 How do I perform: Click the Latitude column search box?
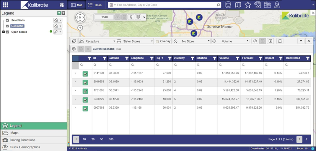pyautogui.click(x=118, y=65)
